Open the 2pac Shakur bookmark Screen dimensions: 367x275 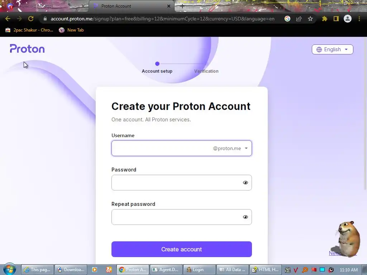(29, 30)
